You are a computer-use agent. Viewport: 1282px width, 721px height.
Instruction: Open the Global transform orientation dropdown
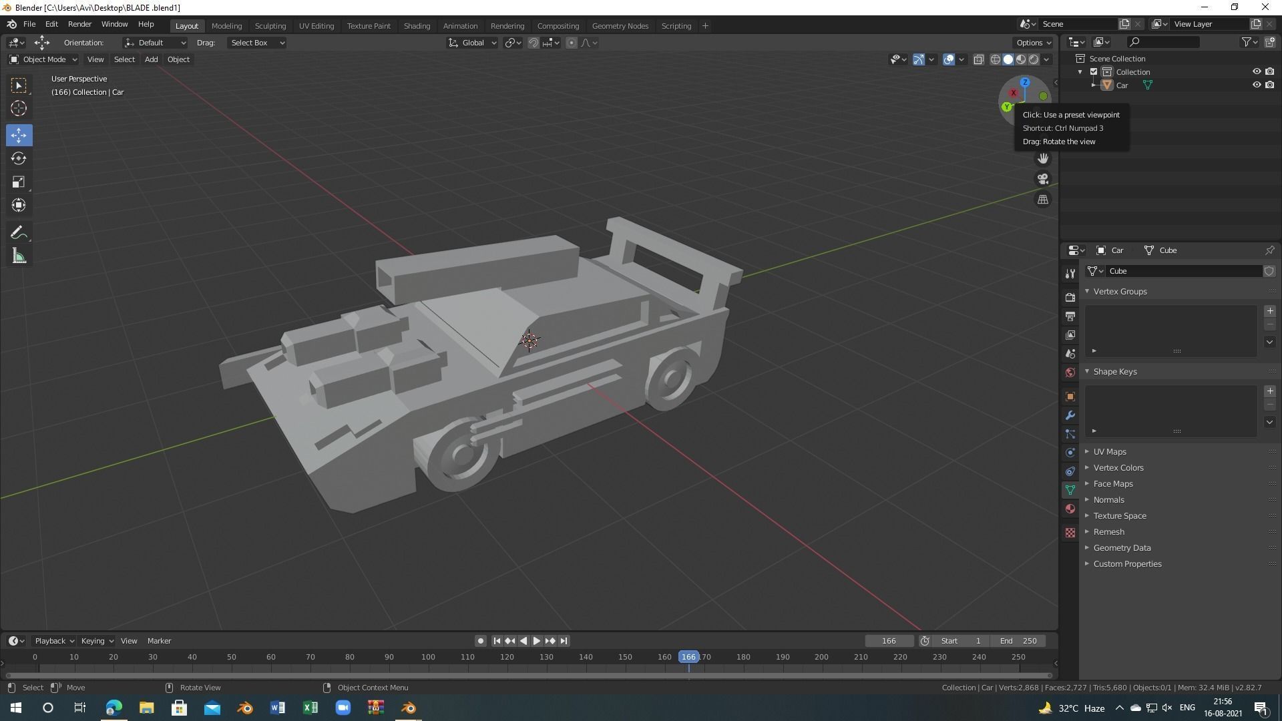(472, 43)
